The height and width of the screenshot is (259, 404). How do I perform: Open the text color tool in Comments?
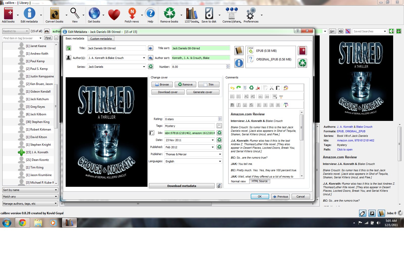[286, 105]
